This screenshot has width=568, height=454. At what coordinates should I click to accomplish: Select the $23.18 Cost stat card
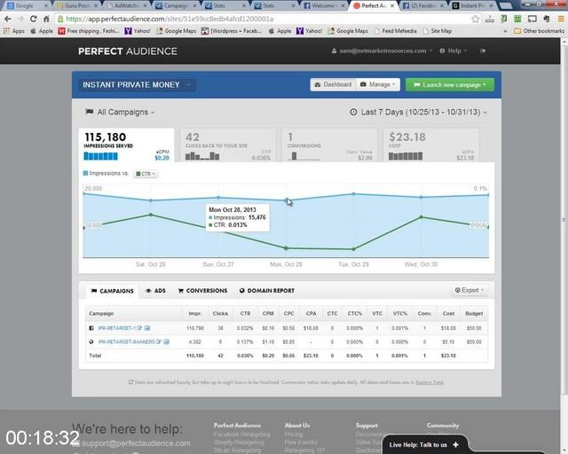click(431, 145)
